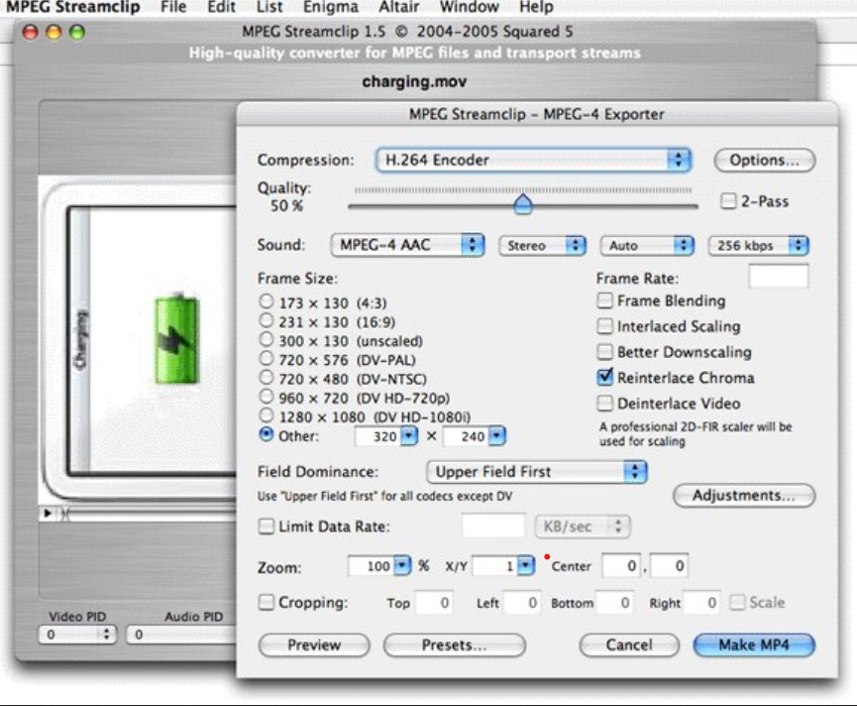Enable the Limit Data Rate checkbox
Screen dimensions: 857x706
pos(267,527)
